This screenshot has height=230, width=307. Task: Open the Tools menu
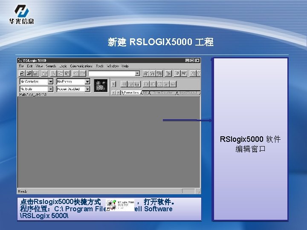(100, 66)
